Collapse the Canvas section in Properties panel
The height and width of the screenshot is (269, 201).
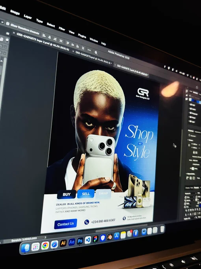[x=188, y=140]
